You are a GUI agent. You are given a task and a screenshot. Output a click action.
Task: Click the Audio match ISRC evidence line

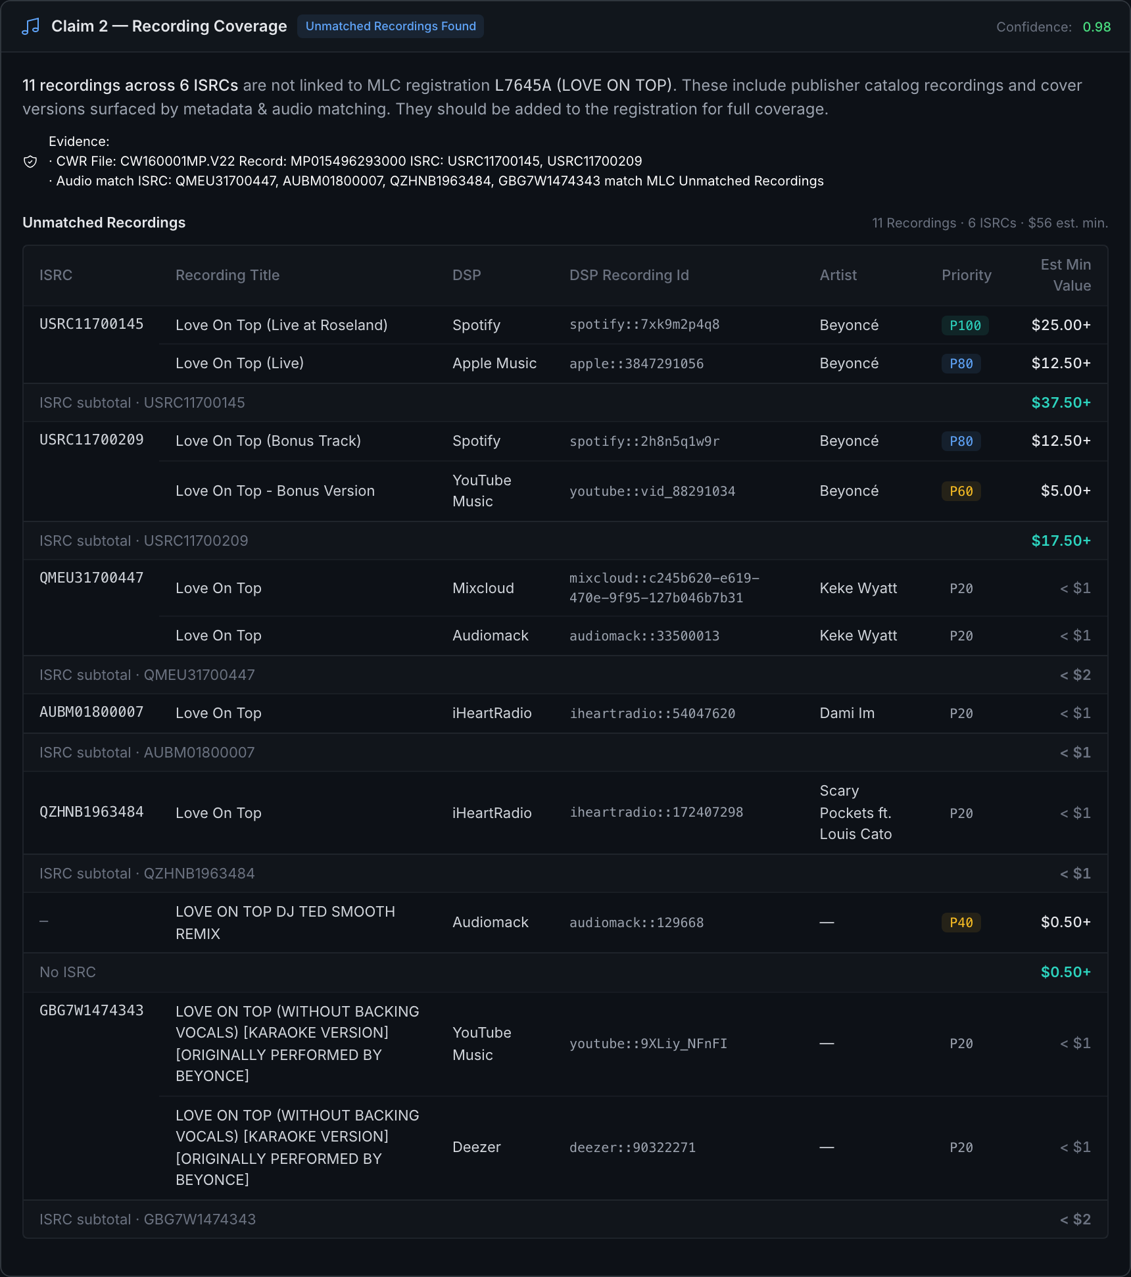tap(436, 181)
